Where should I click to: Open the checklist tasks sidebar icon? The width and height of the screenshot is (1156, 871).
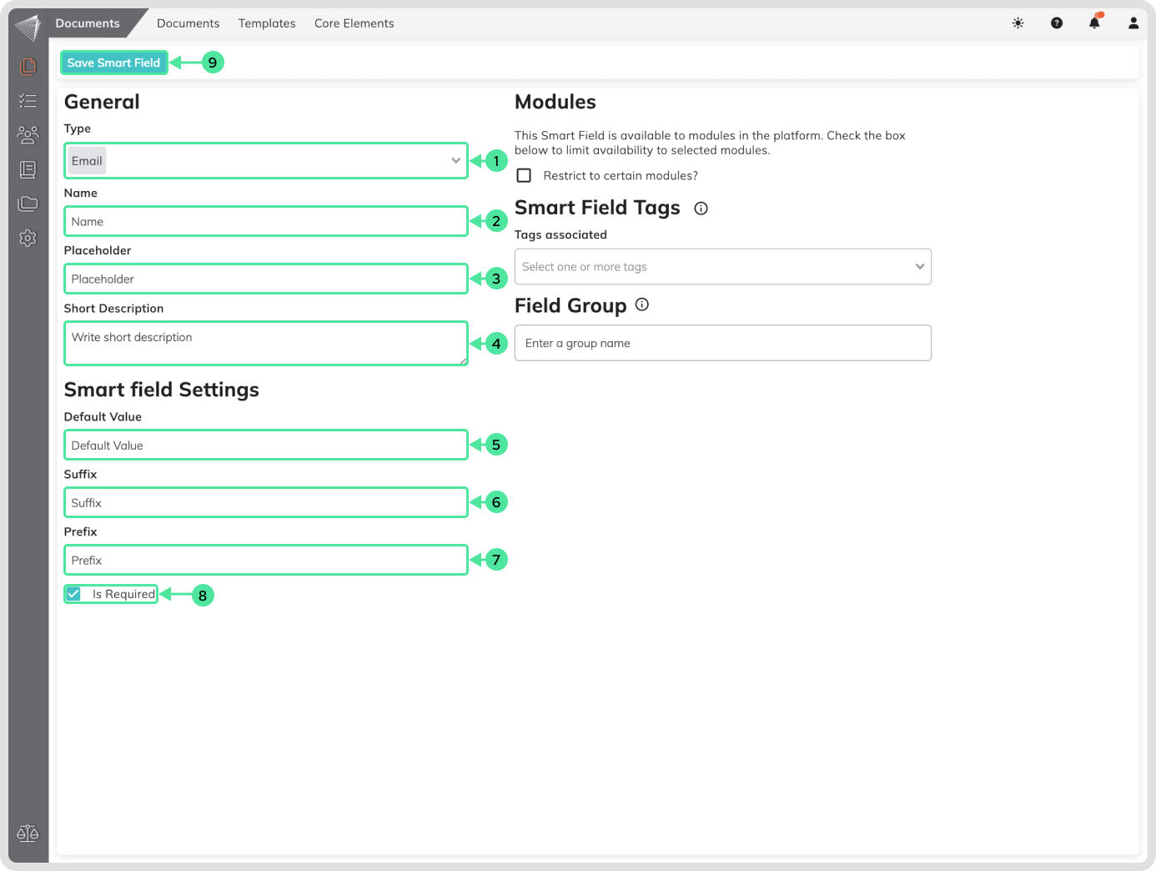(x=28, y=101)
